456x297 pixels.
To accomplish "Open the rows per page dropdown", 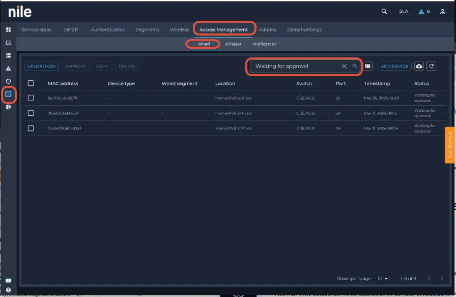I will 382,278.
